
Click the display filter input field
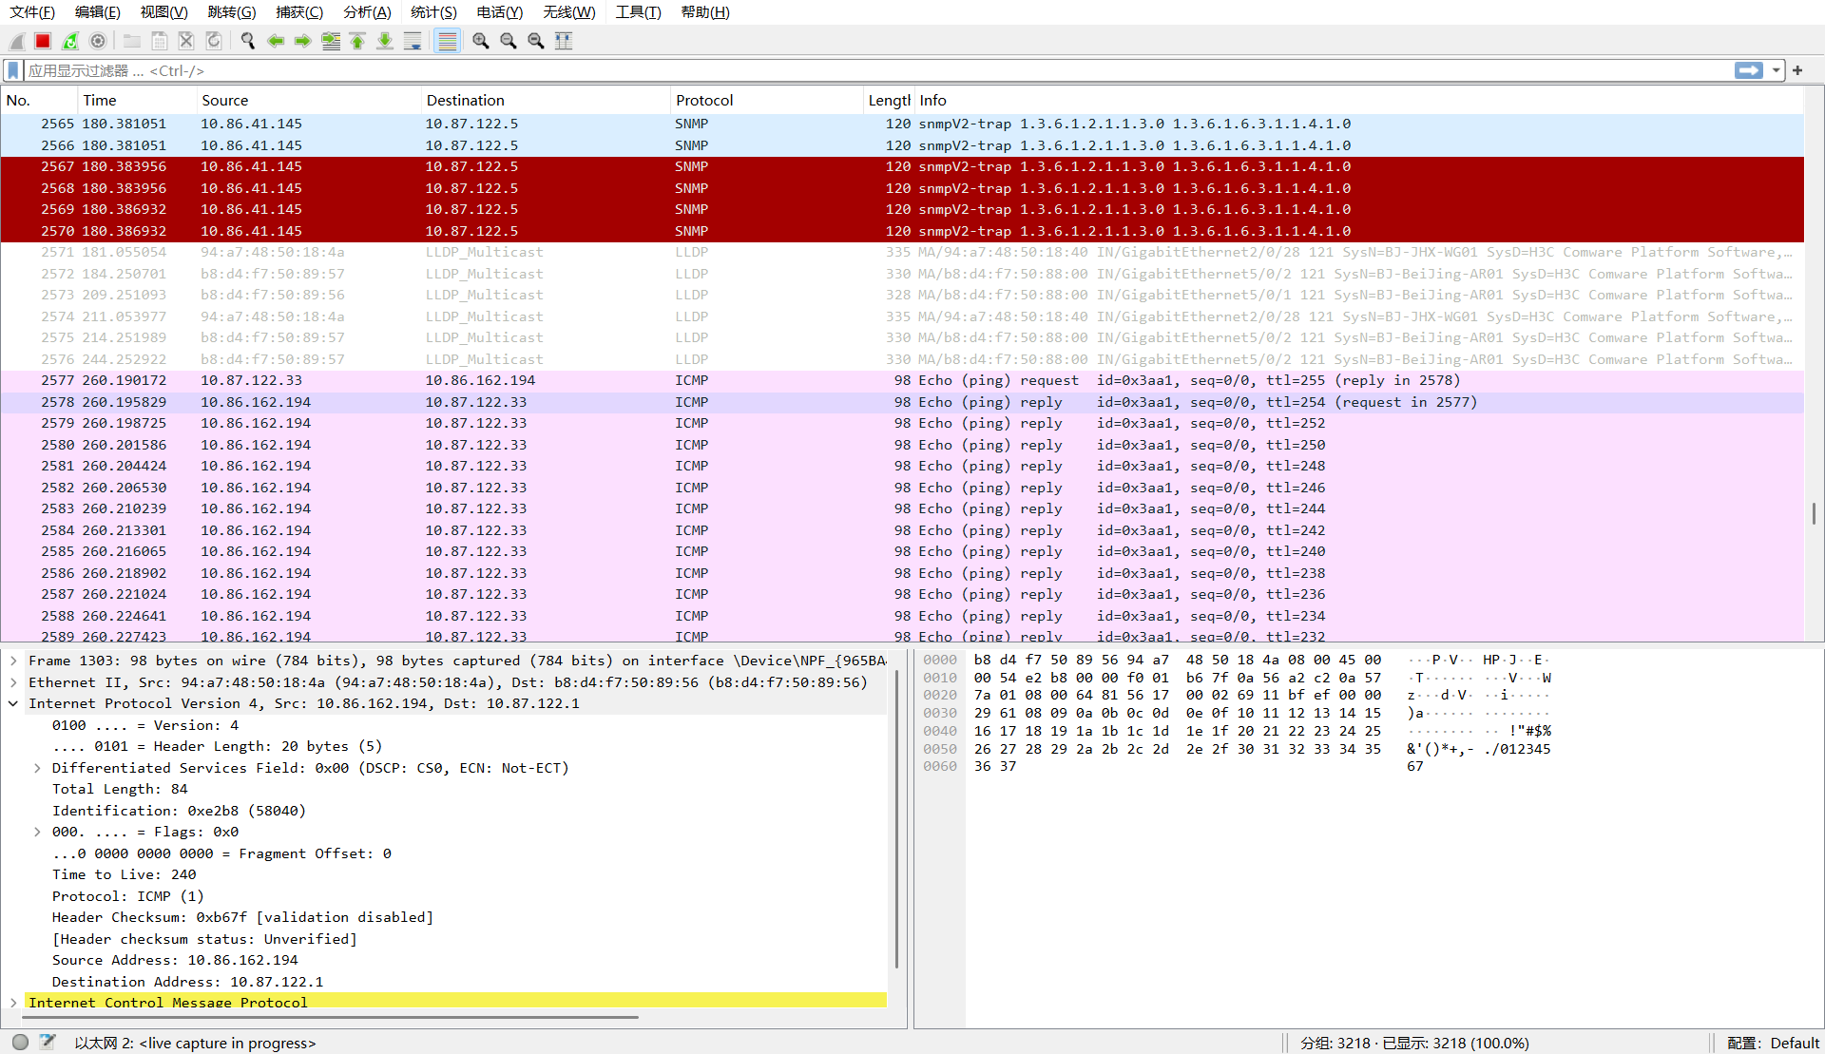click(855, 70)
